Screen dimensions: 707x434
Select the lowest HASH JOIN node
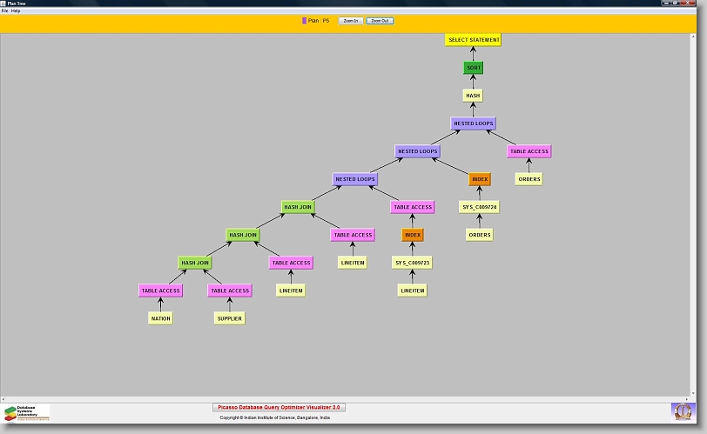pyautogui.click(x=195, y=263)
